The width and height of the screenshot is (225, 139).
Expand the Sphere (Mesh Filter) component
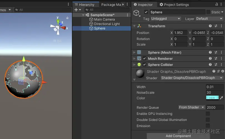[x=134, y=53]
